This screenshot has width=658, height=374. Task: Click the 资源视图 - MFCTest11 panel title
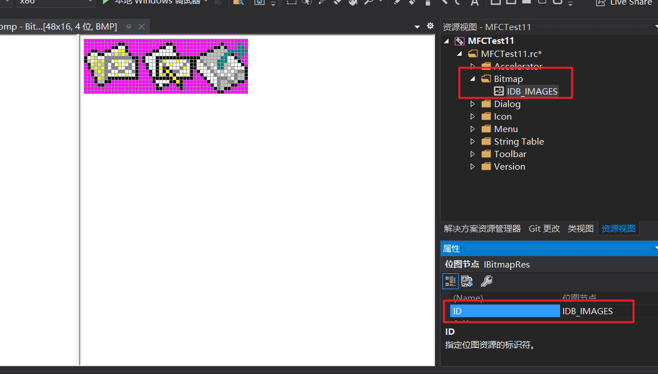487,27
